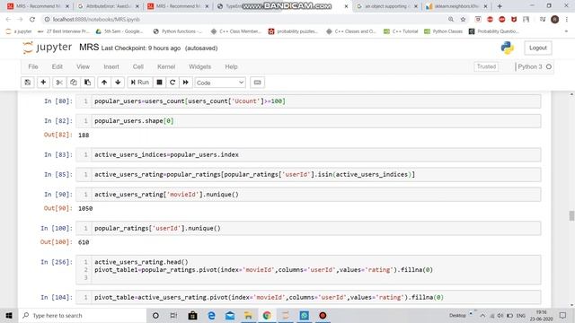Click cell In [104] pivot_table code
This screenshot has height=323, width=575.
pos(308,297)
